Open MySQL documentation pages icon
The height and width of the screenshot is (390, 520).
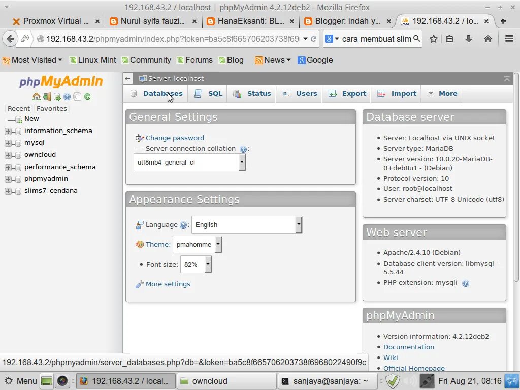(77, 96)
